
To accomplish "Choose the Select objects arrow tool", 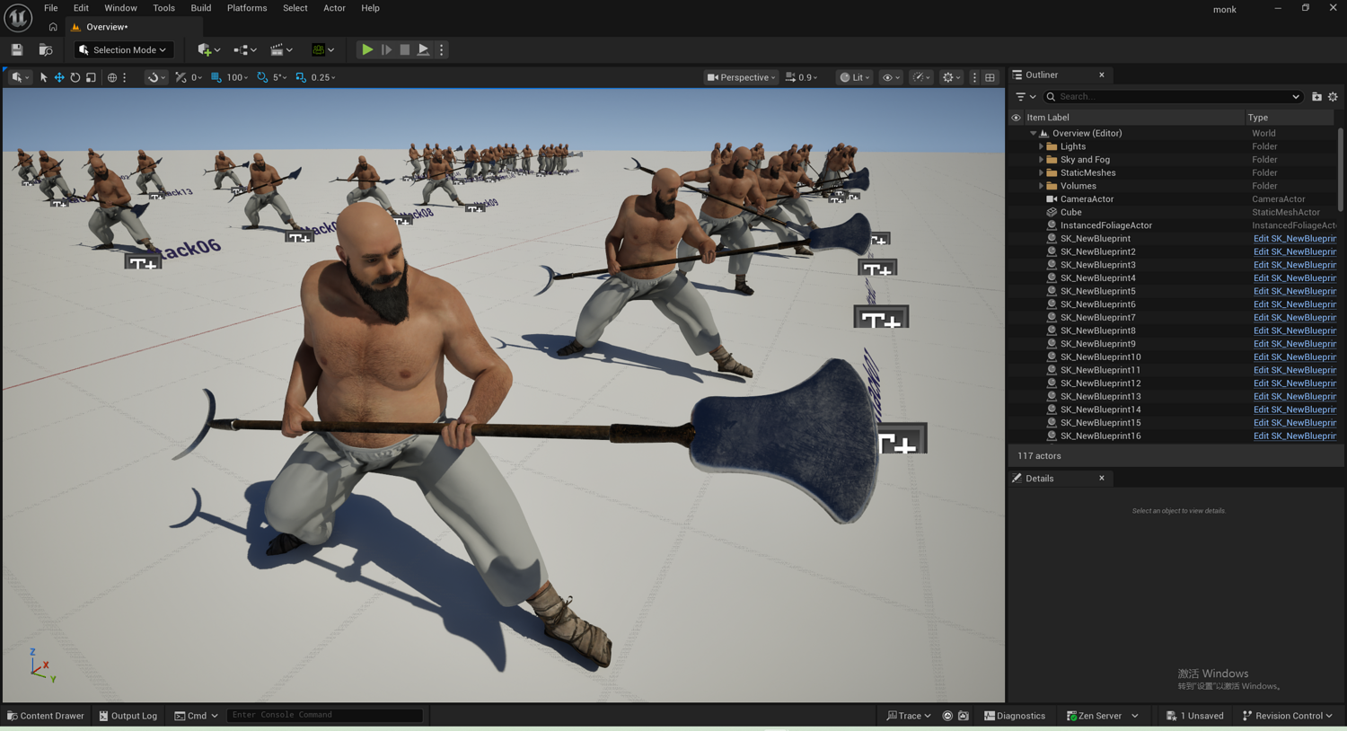I will (x=43, y=77).
